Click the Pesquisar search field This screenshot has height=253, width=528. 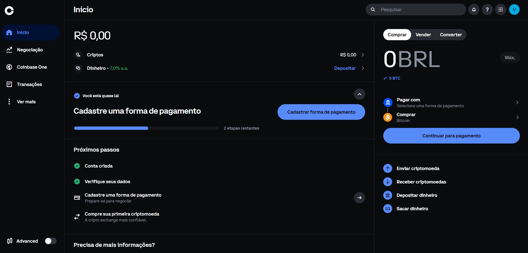(x=415, y=9)
